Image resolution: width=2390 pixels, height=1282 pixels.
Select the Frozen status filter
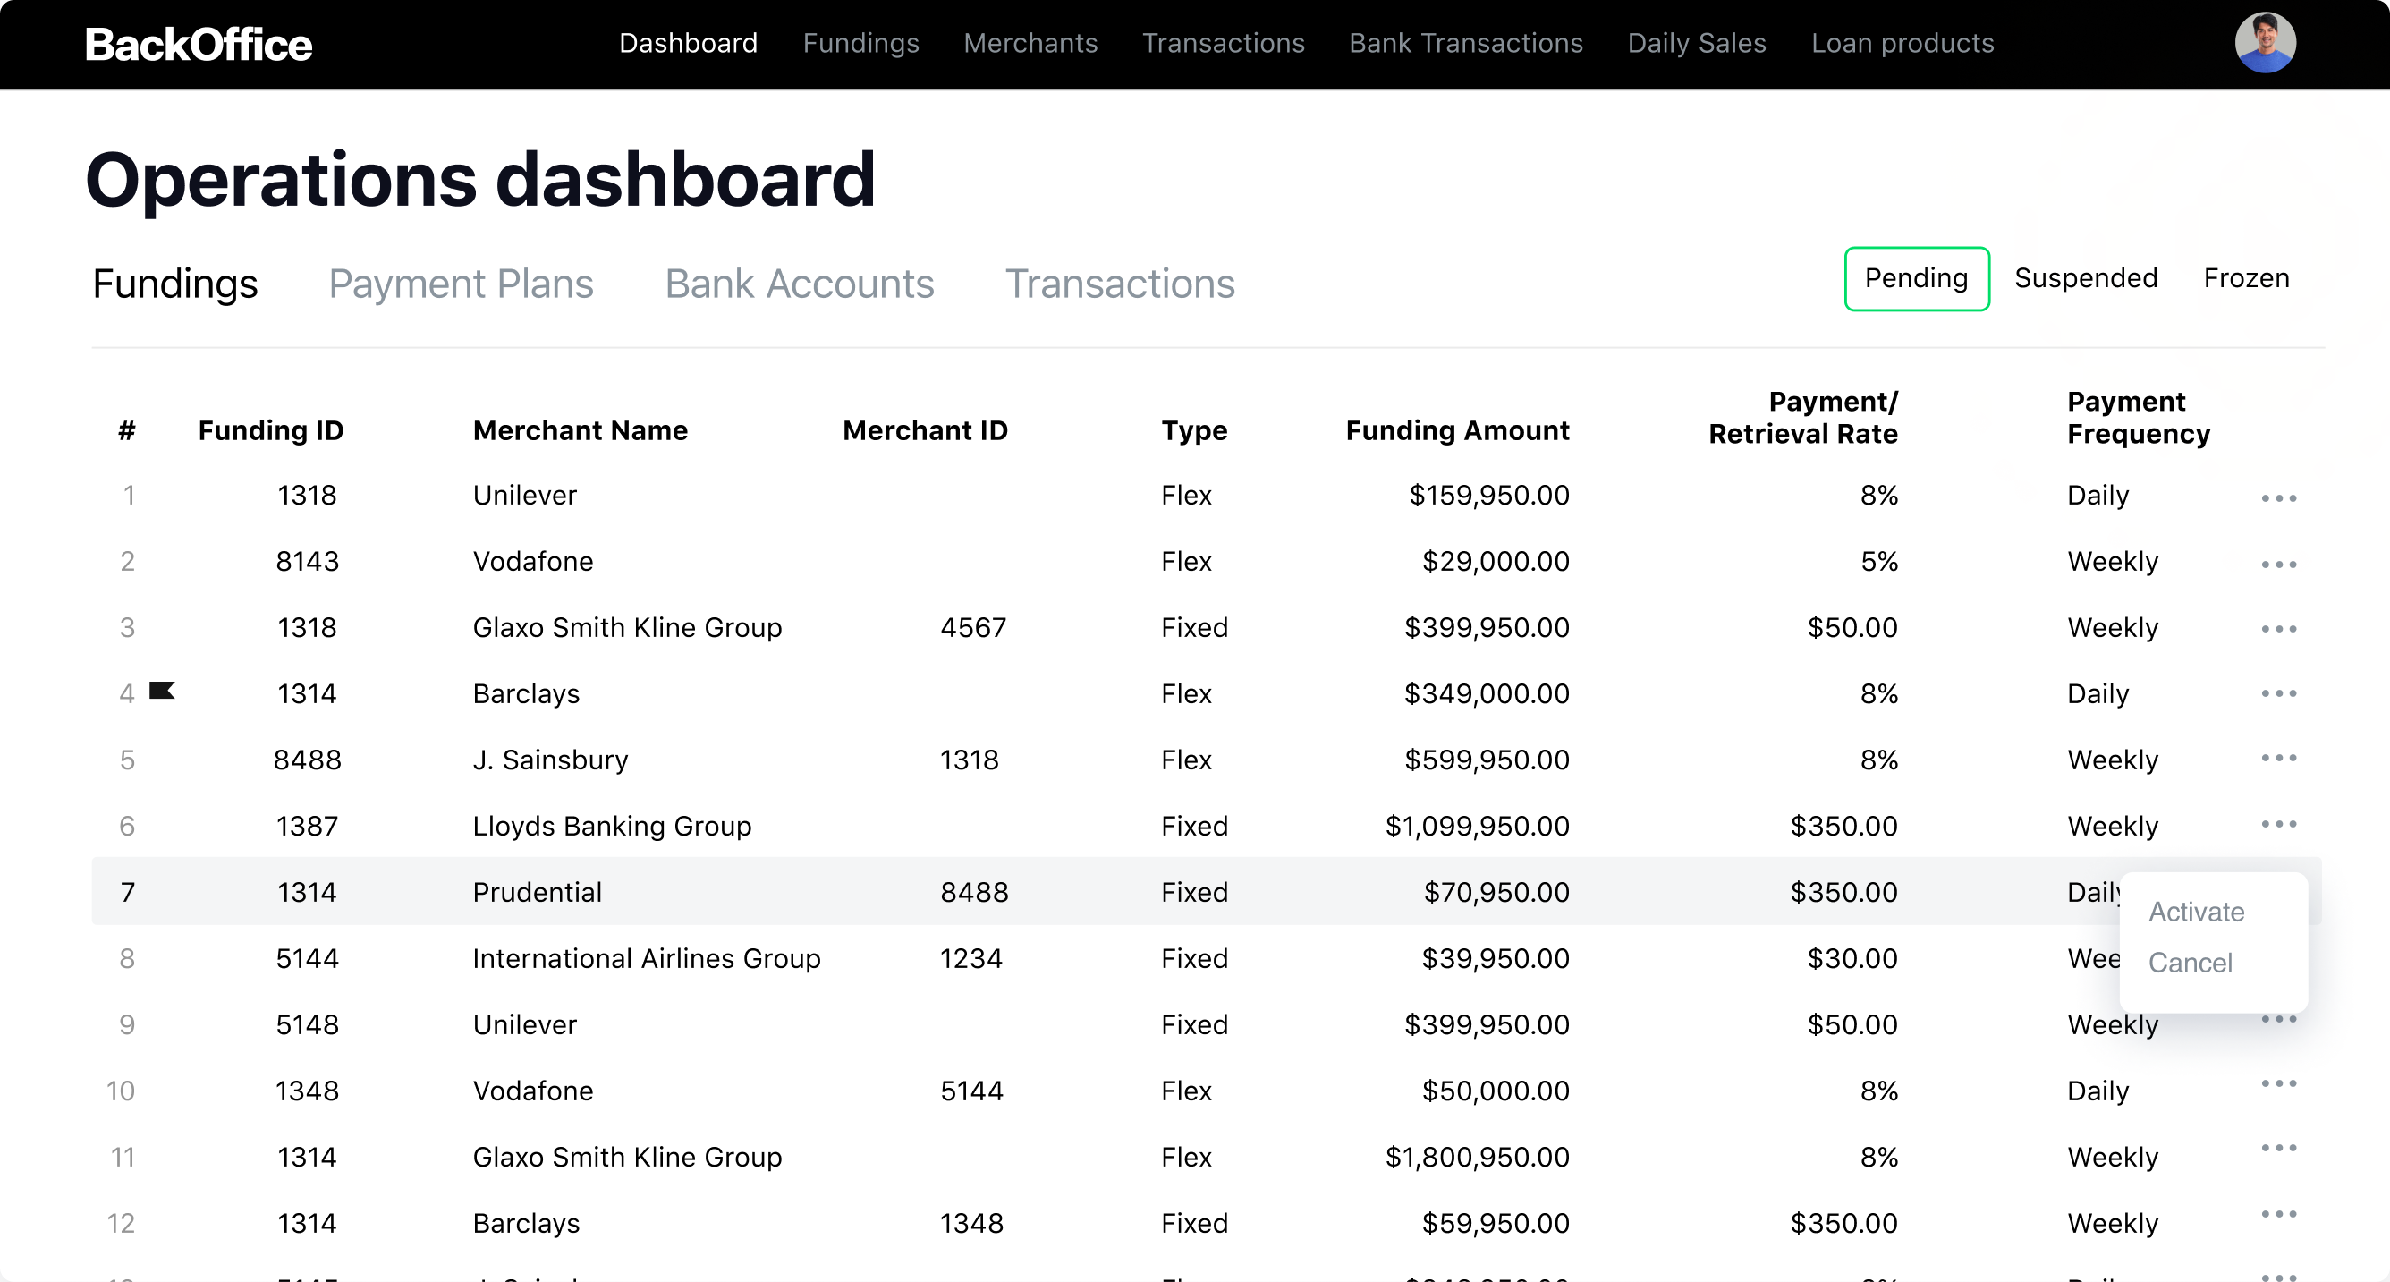coord(2246,278)
